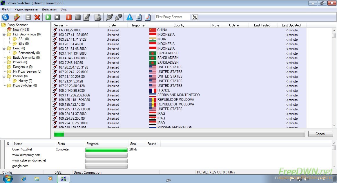Screen dimensions: 337x183
Task: Click inside the Filter Proxy Servers field
Action: tap(173, 17)
